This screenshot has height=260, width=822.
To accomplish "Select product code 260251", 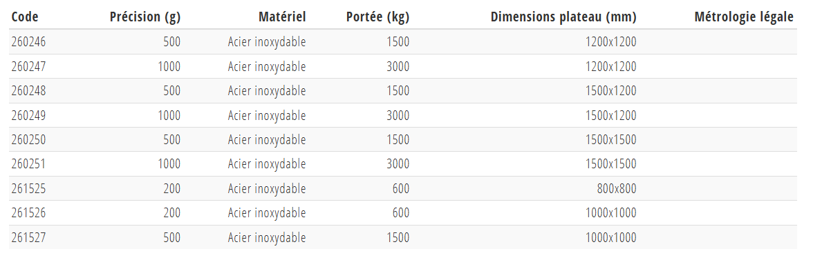I will coord(28,163).
